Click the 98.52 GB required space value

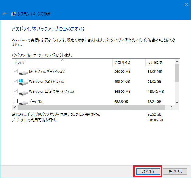click(154, 114)
